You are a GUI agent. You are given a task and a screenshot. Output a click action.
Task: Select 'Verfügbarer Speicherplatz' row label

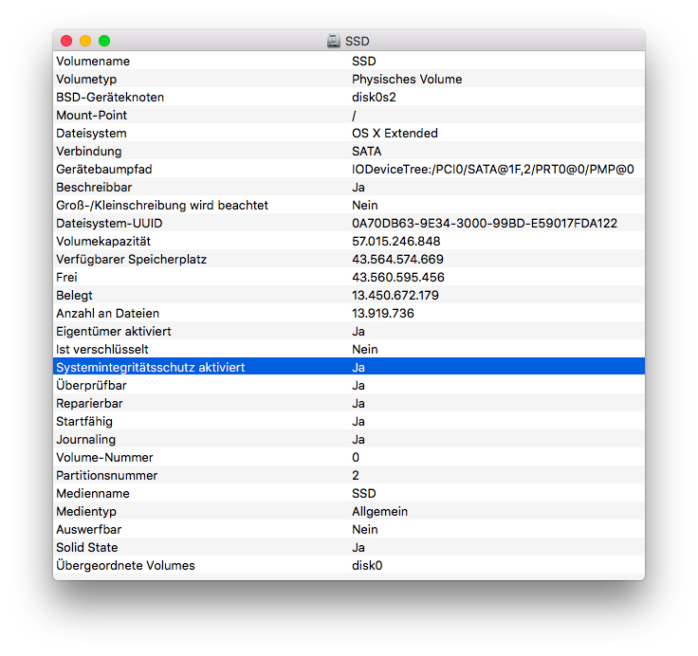131,260
